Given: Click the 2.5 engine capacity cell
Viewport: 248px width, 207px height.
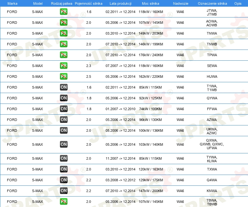Looking at the screenshot, I should click(88, 77).
